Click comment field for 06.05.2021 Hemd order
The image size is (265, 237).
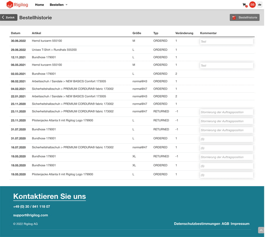226,66
